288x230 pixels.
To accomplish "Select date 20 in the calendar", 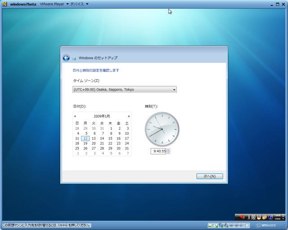I will (94, 143).
